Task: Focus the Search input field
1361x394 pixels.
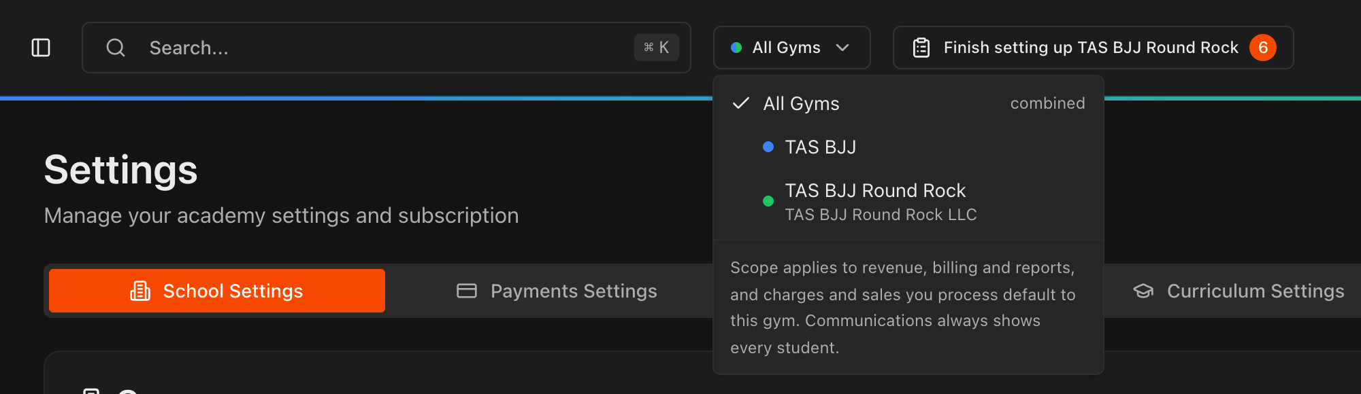Action: 387,48
